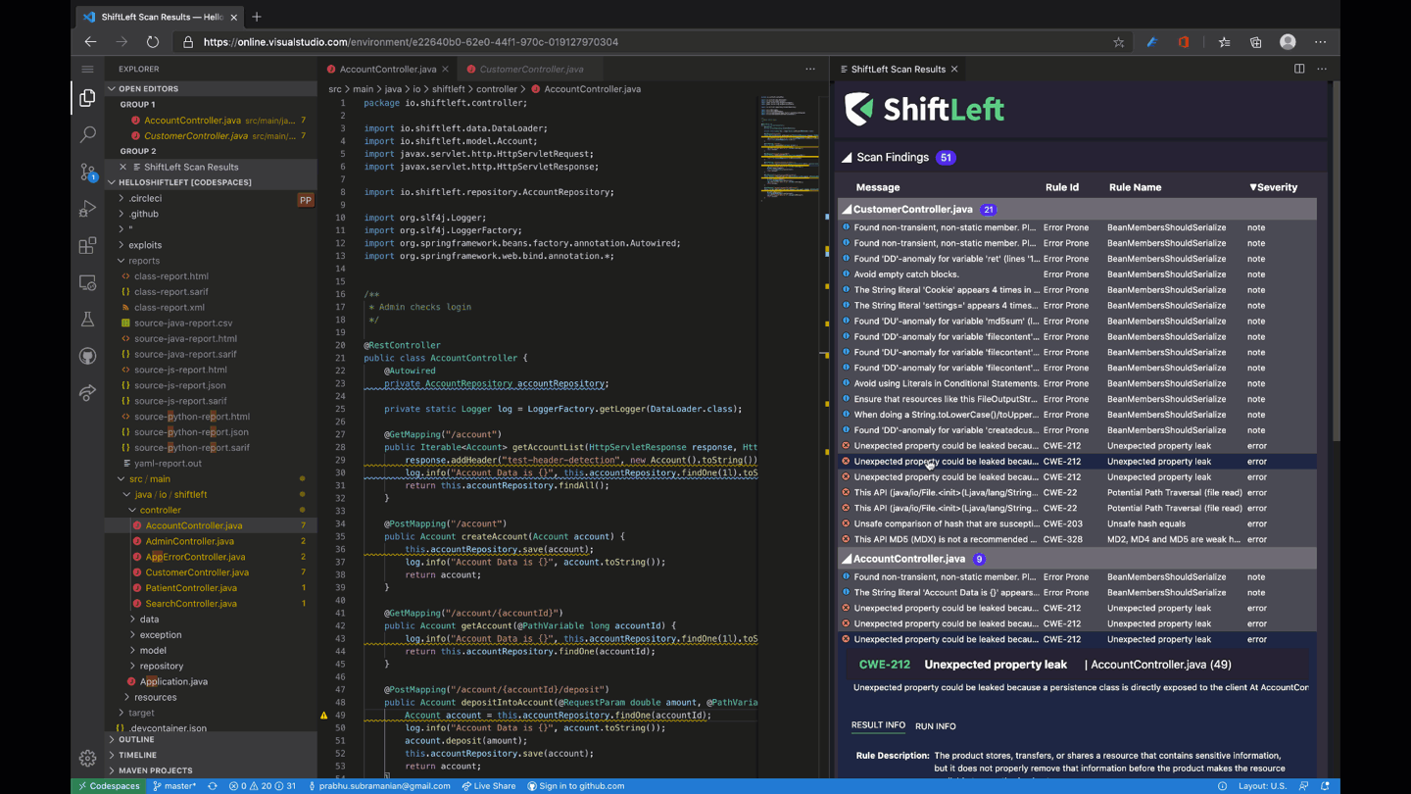Switch to the RUN INFO tab
Screen dimensions: 1411x794
tap(935, 726)
